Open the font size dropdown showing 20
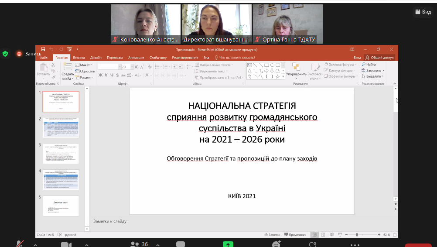The image size is (437, 247). tap(132, 67)
